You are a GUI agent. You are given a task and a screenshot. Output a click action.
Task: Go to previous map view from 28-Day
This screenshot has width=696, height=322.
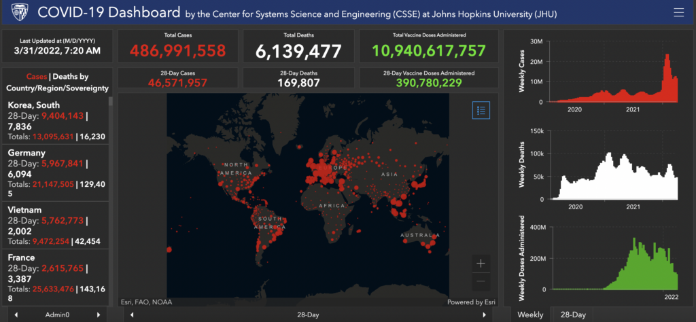point(132,315)
